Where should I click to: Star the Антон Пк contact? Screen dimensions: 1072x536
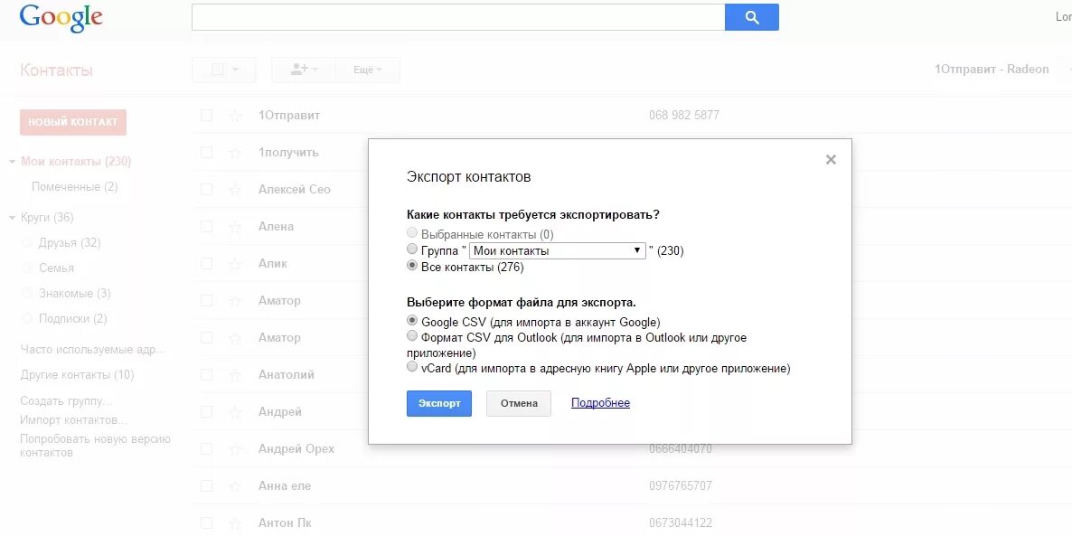point(235,523)
